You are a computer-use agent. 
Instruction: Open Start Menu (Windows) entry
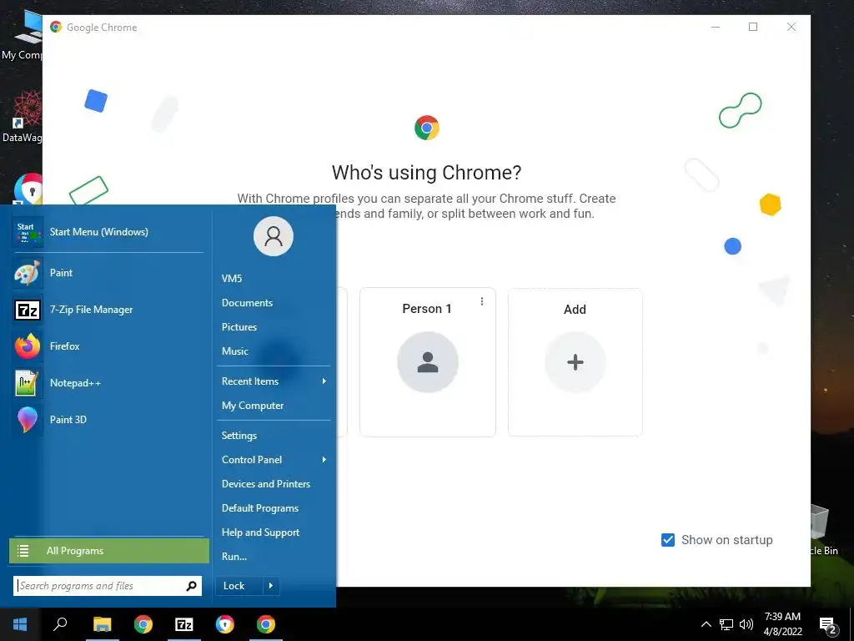click(x=108, y=232)
